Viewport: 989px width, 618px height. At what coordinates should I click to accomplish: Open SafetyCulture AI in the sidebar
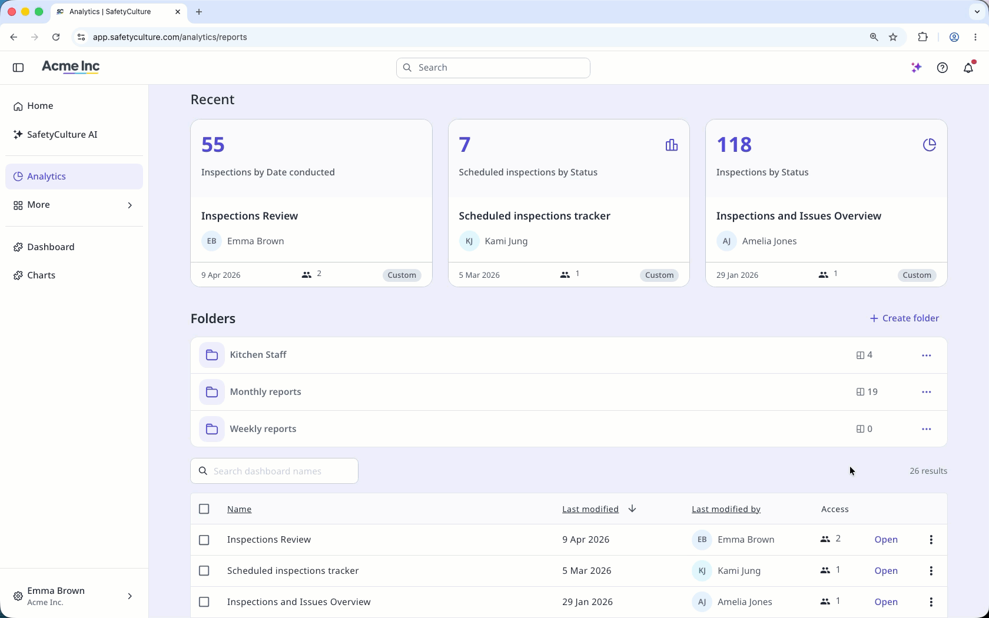(74, 135)
